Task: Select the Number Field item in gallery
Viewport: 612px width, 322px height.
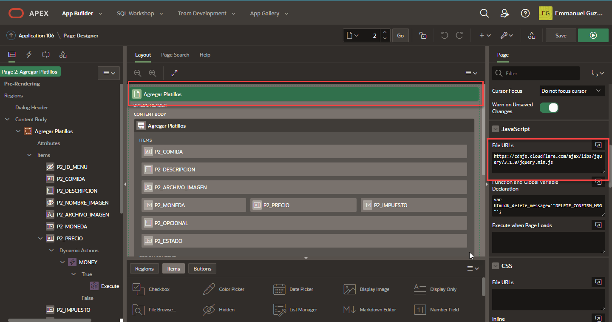Action: pos(436,310)
